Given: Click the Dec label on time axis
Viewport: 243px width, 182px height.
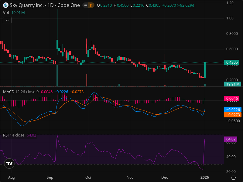Looking at the screenshot, I should coord(165,177).
